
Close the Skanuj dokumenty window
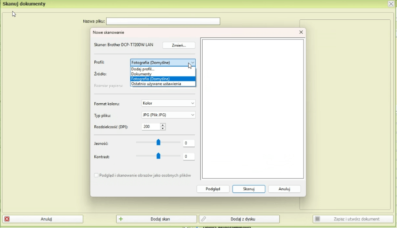(x=391, y=4)
